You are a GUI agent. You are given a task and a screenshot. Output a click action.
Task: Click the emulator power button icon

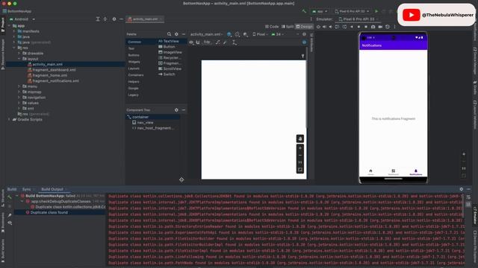pyautogui.click(x=318, y=27)
